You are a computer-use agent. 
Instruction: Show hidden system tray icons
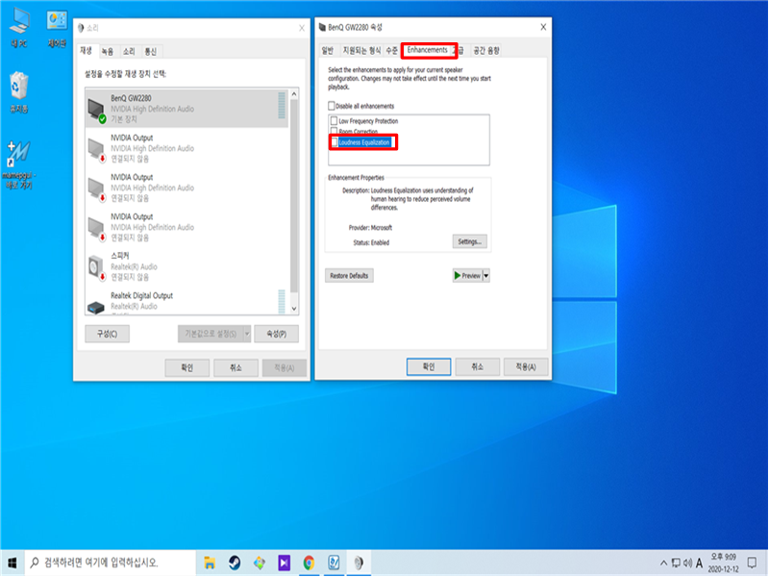pyautogui.click(x=663, y=563)
